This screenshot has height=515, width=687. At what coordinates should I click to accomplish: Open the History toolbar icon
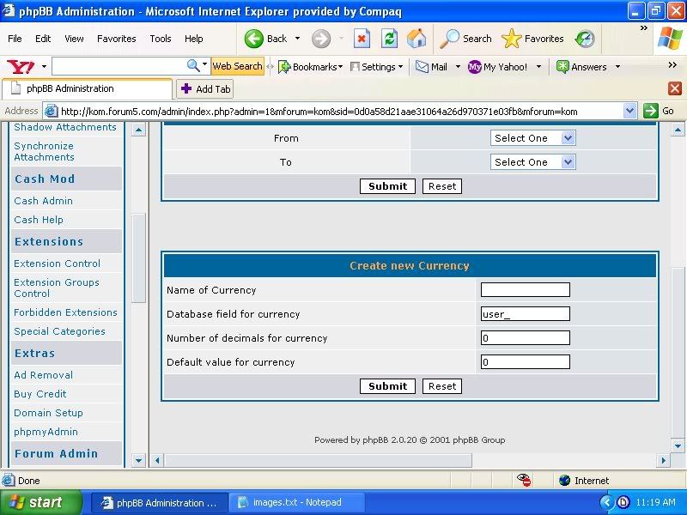click(585, 39)
